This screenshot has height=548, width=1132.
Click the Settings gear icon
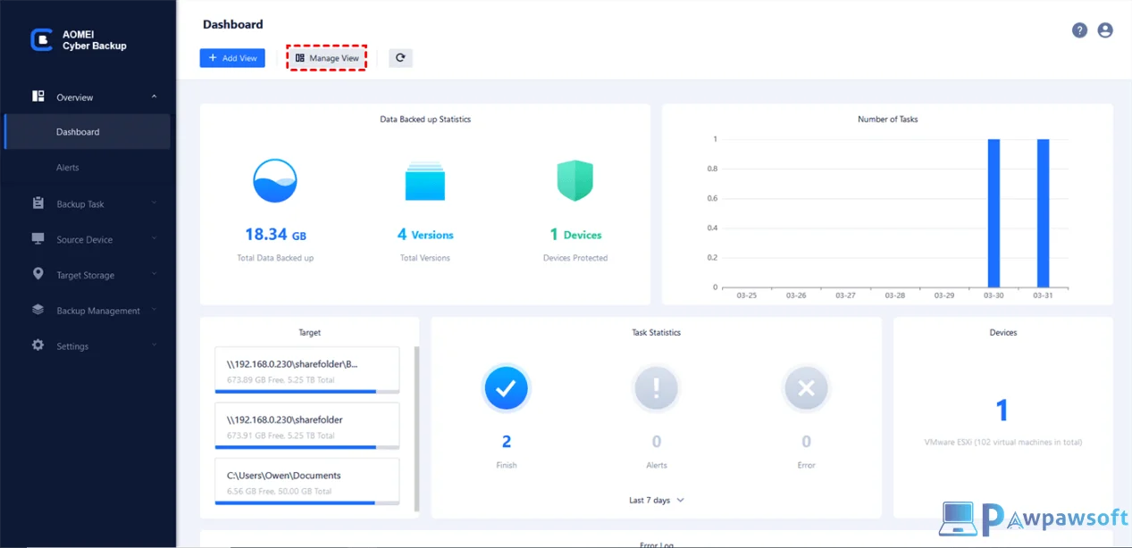point(38,345)
